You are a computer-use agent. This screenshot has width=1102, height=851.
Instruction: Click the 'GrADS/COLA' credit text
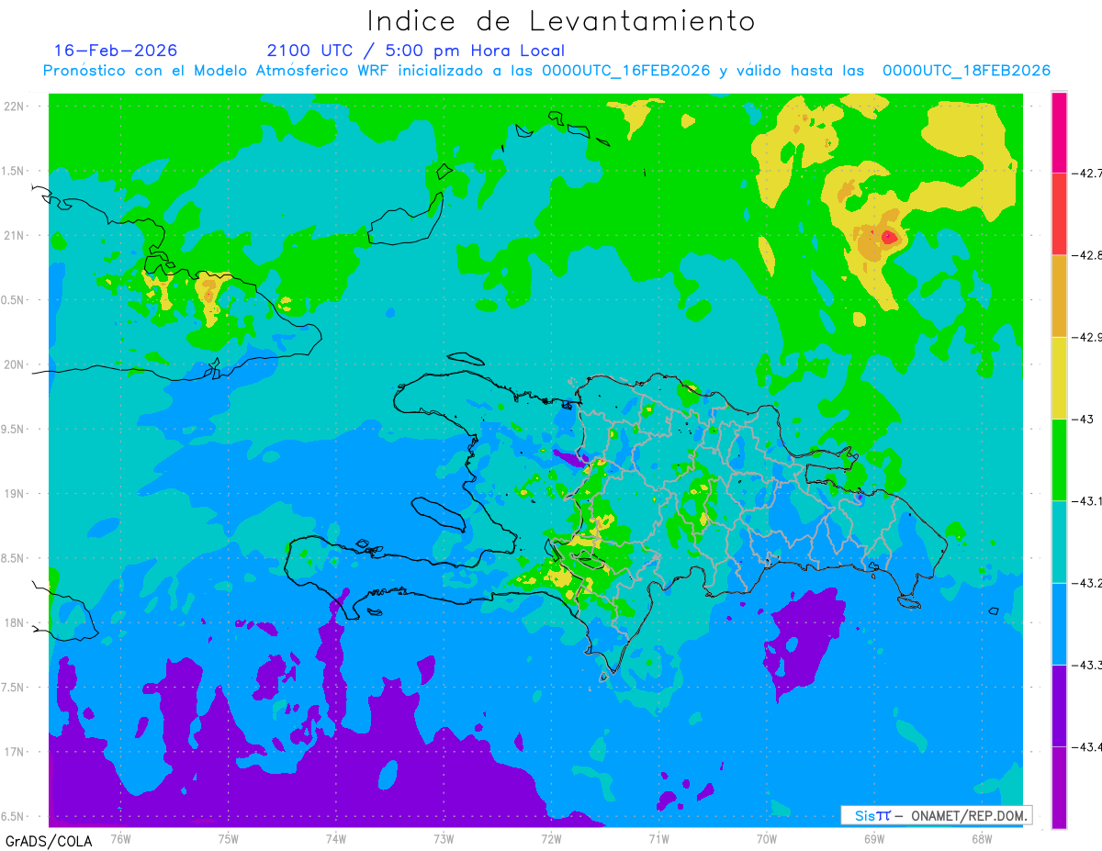click(x=49, y=841)
